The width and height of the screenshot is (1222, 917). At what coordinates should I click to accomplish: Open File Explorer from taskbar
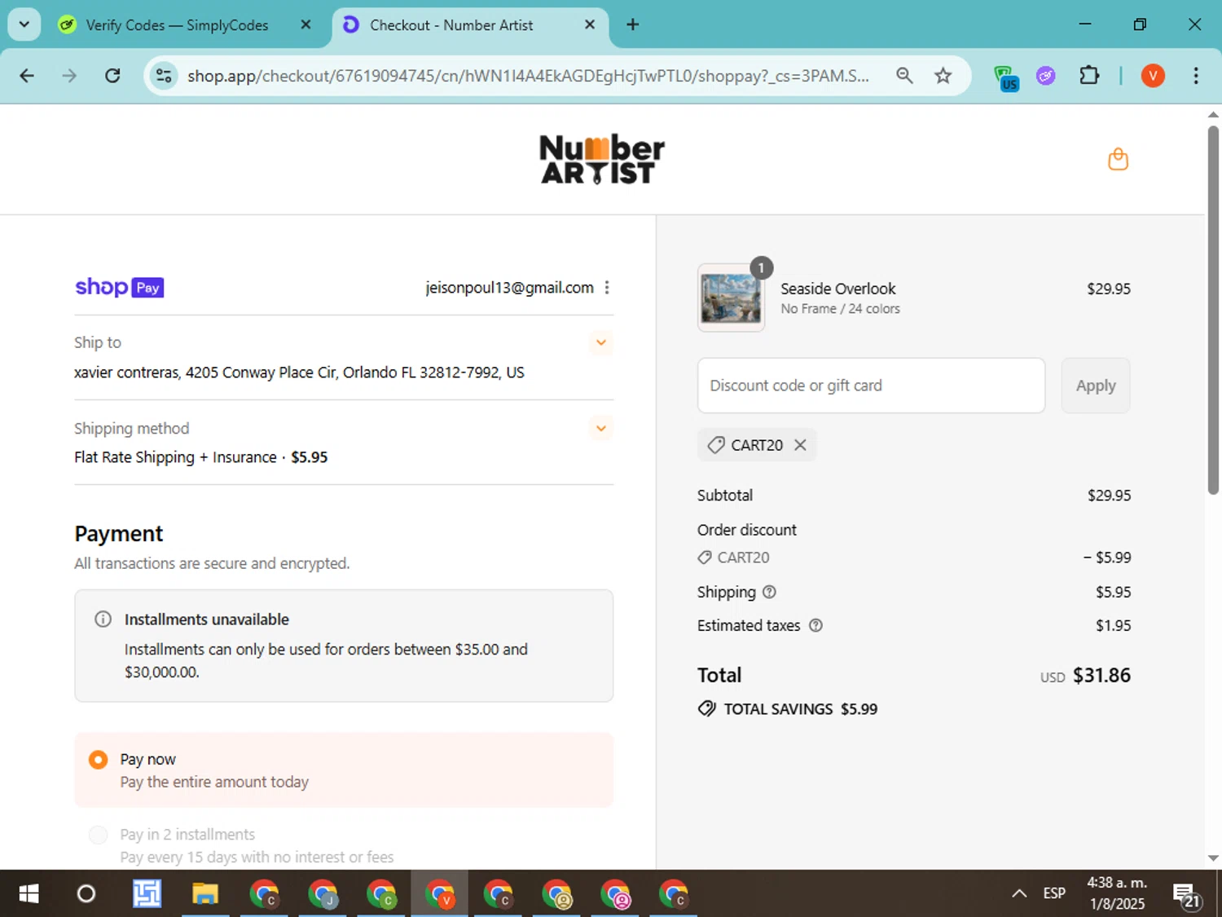[204, 894]
